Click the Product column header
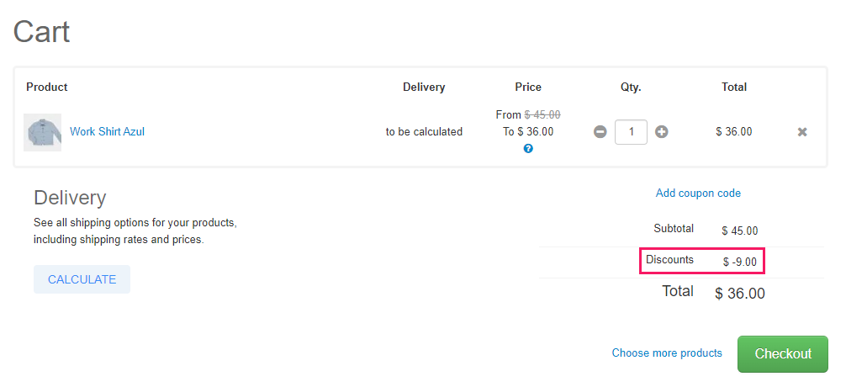This screenshot has height=387, width=846. click(x=47, y=87)
